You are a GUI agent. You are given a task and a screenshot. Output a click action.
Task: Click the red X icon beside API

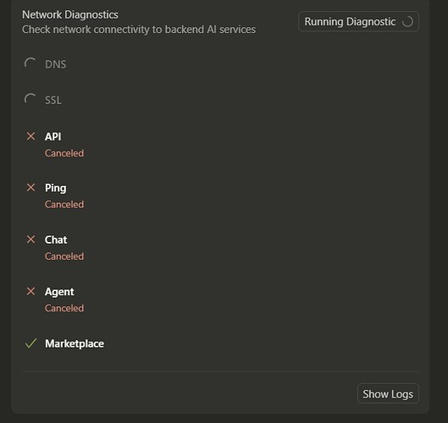coord(30,136)
